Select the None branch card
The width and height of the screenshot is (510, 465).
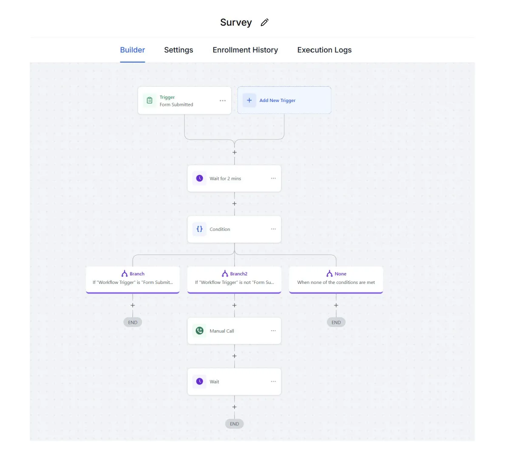click(x=336, y=279)
